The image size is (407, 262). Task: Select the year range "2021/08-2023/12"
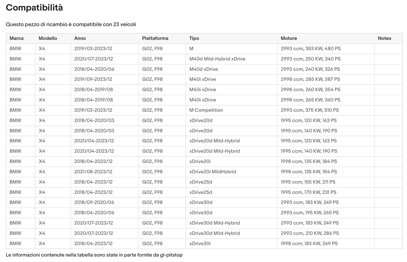[x=93, y=172]
